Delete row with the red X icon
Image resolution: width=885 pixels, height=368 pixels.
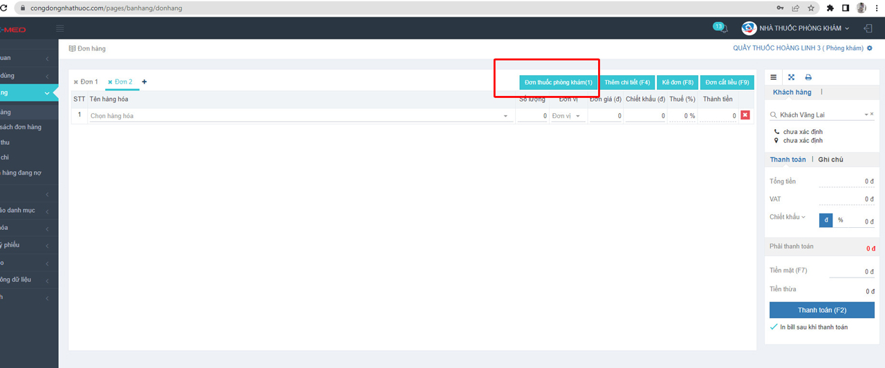pos(745,115)
